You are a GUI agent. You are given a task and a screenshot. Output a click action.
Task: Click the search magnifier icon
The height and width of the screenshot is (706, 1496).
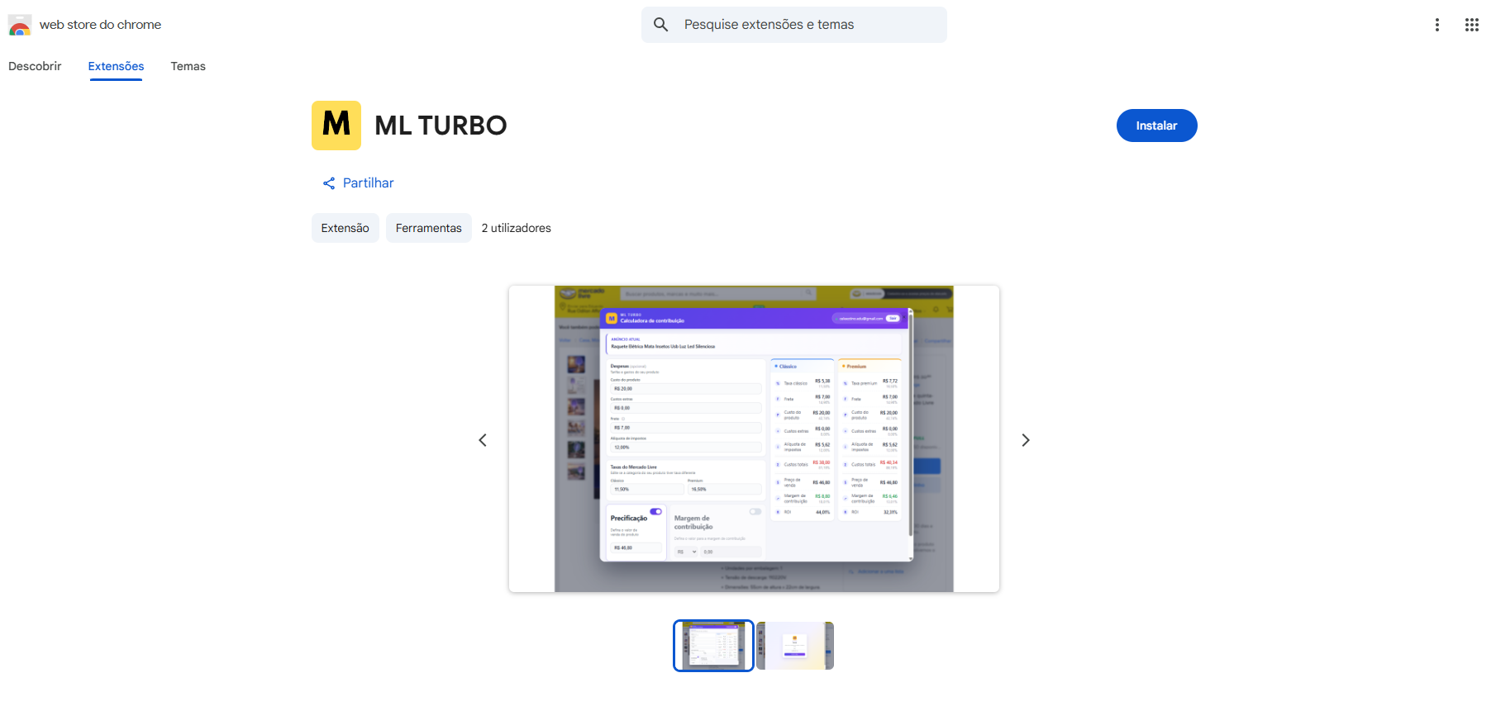[x=660, y=25]
